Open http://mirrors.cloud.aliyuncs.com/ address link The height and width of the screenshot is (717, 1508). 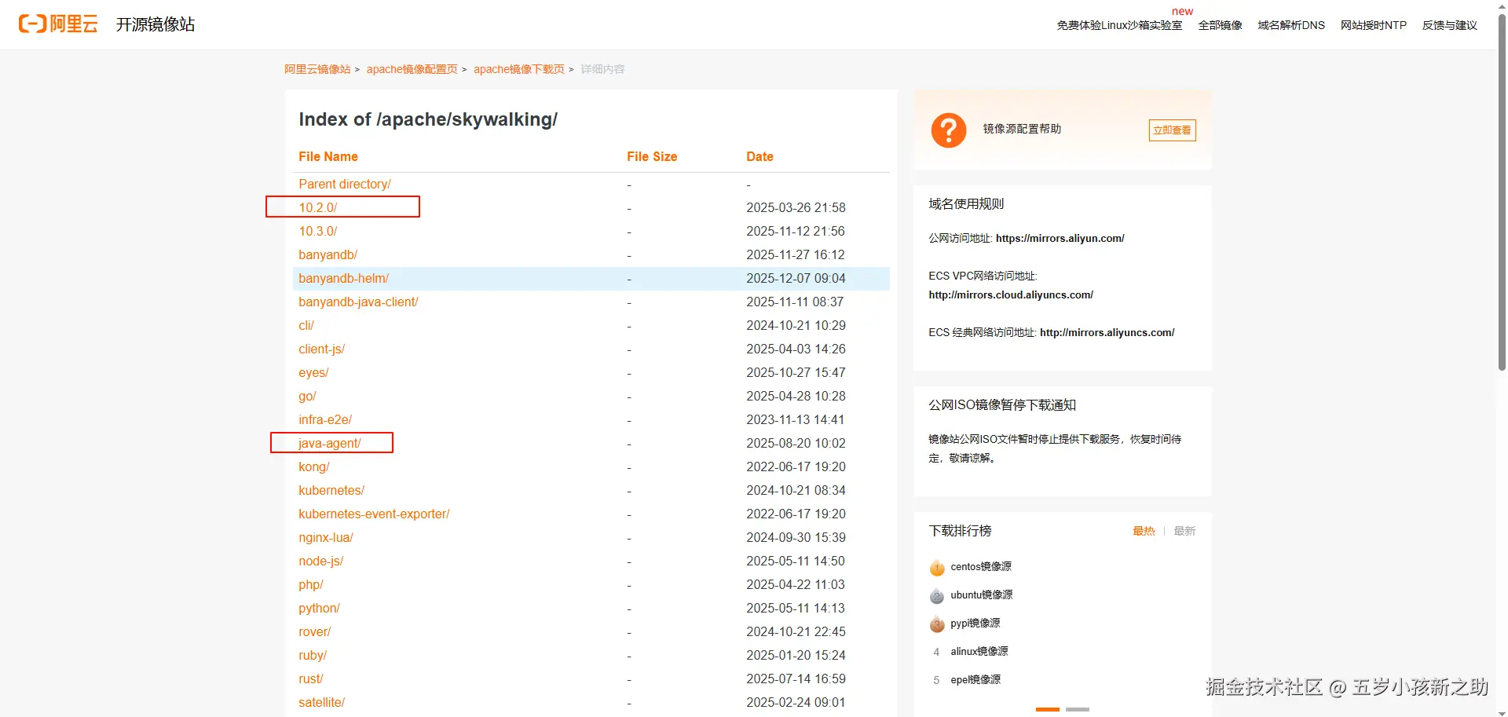point(1011,294)
